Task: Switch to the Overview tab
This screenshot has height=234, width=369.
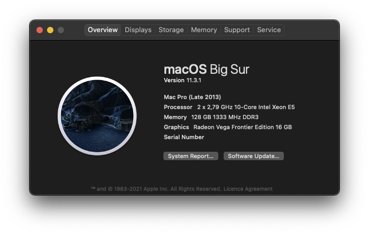Action: (103, 30)
